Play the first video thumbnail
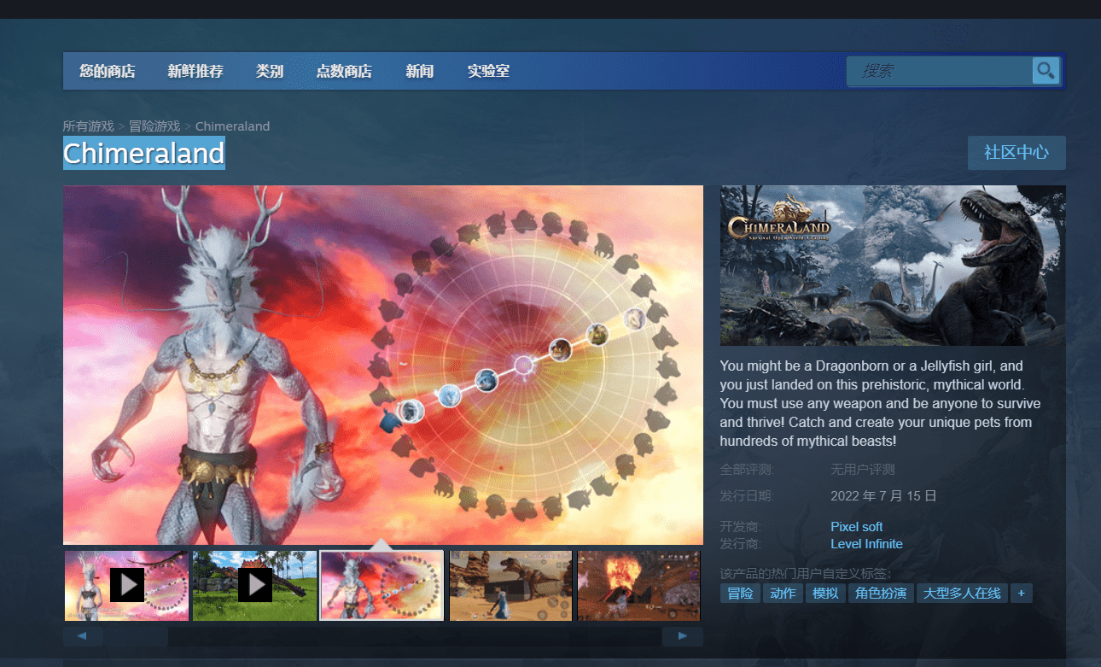The width and height of the screenshot is (1101, 667). pos(126,585)
